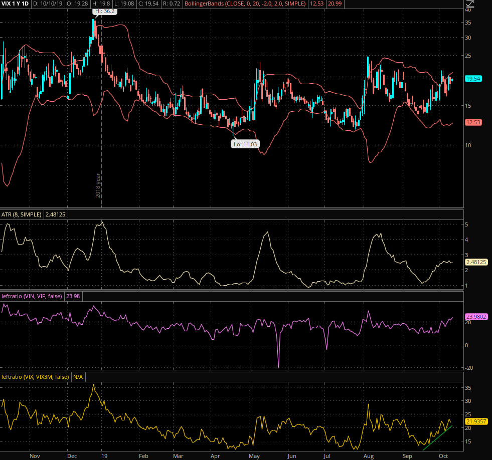Click the red 12.53 lower band tag
Viewport: 492px width, 460px height.
473,122
